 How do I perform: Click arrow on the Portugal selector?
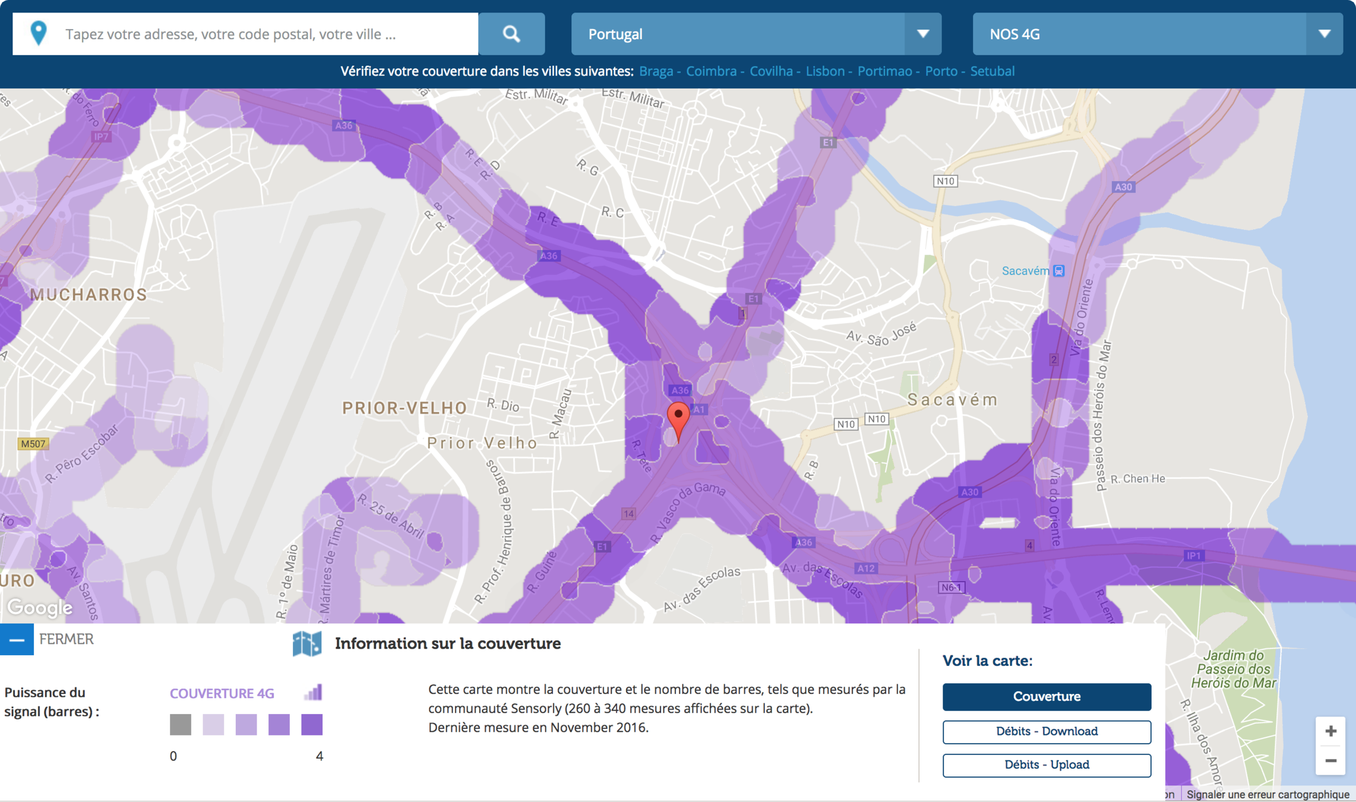click(922, 34)
